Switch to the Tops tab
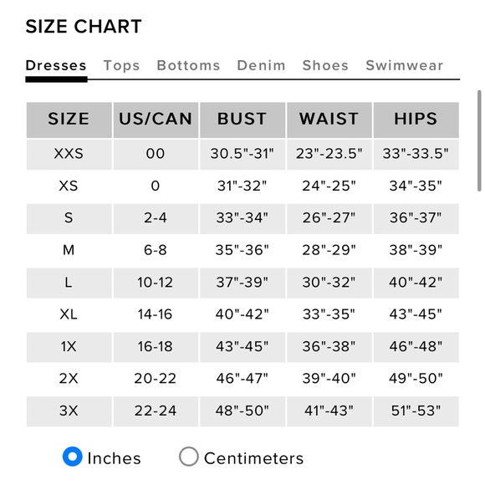The image size is (485, 485). 121,65
